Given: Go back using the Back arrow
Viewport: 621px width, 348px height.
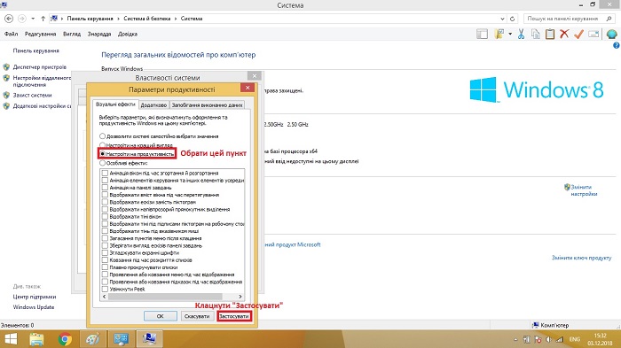Looking at the screenshot, I should 9,19.
